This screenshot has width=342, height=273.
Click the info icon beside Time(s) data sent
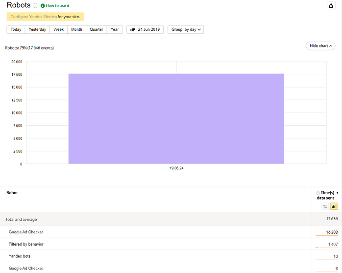[x=318, y=193]
